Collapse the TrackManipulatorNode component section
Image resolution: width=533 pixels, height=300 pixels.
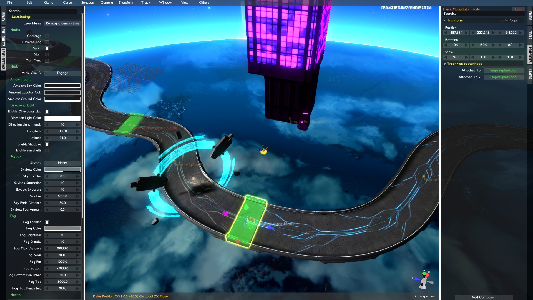coord(445,64)
